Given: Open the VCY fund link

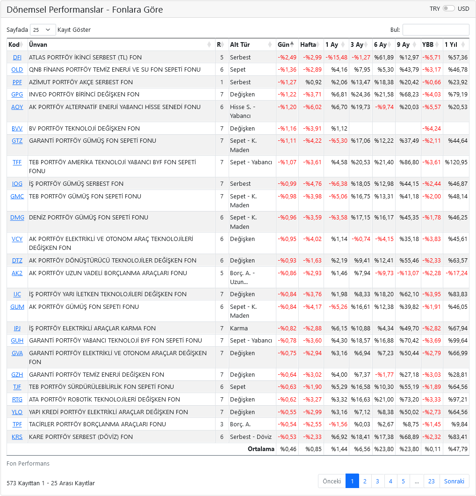Looking at the screenshot, I should click(x=17, y=239).
